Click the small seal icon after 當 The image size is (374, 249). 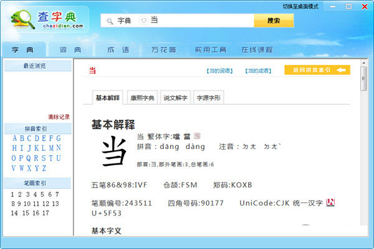[x=197, y=136]
